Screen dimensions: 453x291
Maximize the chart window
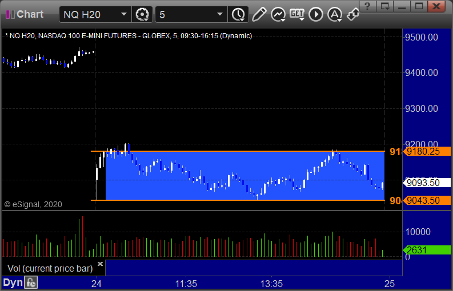click(x=419, y=6)
